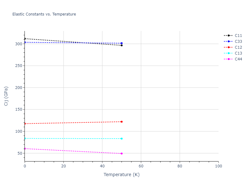Click the cyan C13 legend marker
The image size is (248, 186).
(x=228, y=53)
